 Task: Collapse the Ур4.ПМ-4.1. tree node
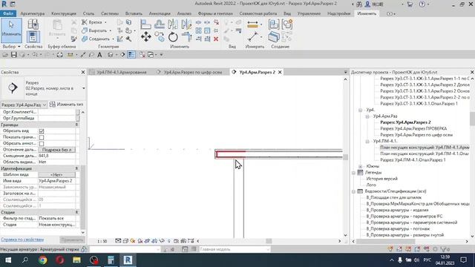[367, 142]
